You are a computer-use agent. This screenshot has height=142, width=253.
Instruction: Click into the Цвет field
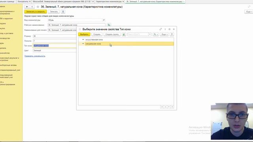point(55,50)
